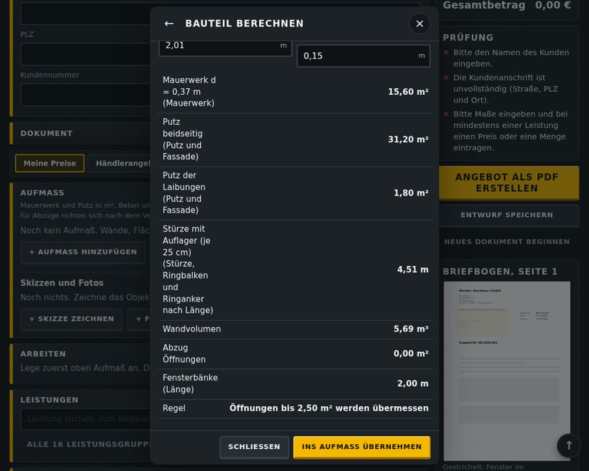This screenshot has height=471, width=589.
Task: Click the warning 'Bitte den Namen des Kunden eingeben'
Action: [511, 58]
